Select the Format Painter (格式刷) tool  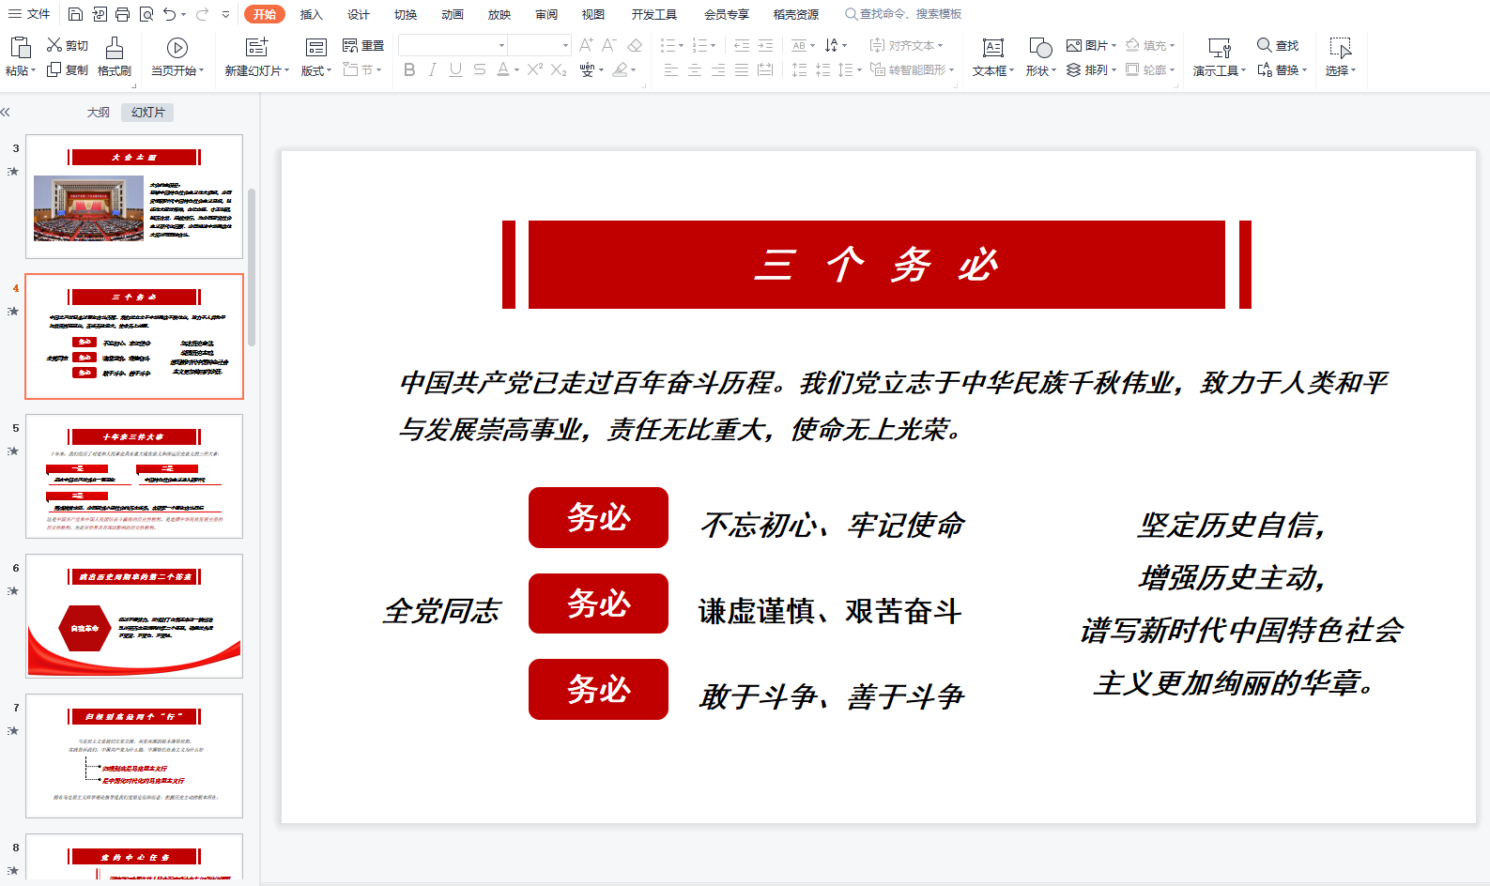pyautogui.click(x=115, y=57)
